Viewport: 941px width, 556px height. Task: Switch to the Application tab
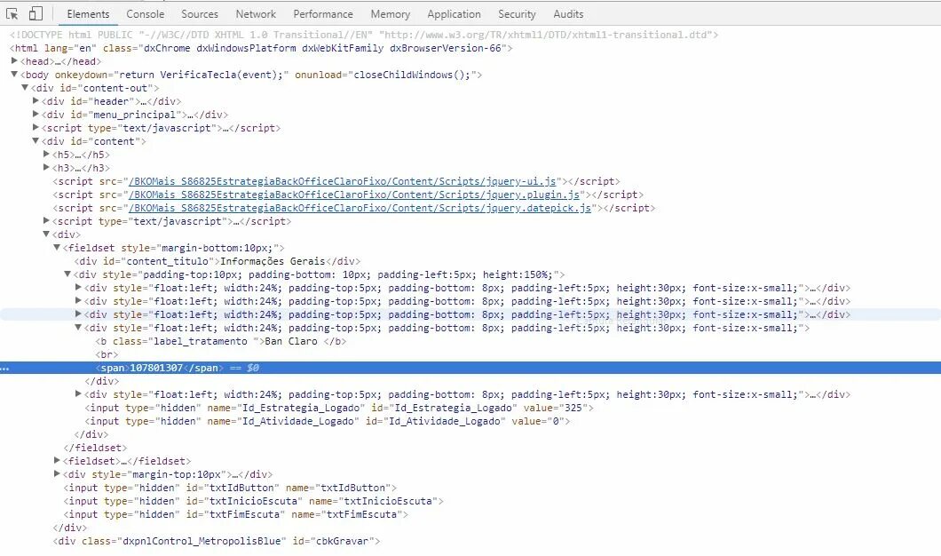[454, 14]
